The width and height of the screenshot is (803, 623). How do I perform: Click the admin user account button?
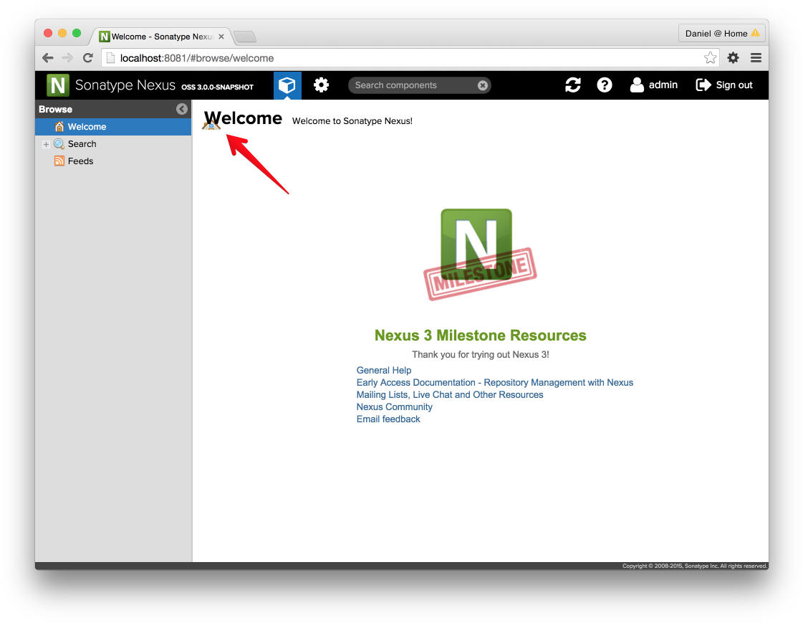coord(653,85)
